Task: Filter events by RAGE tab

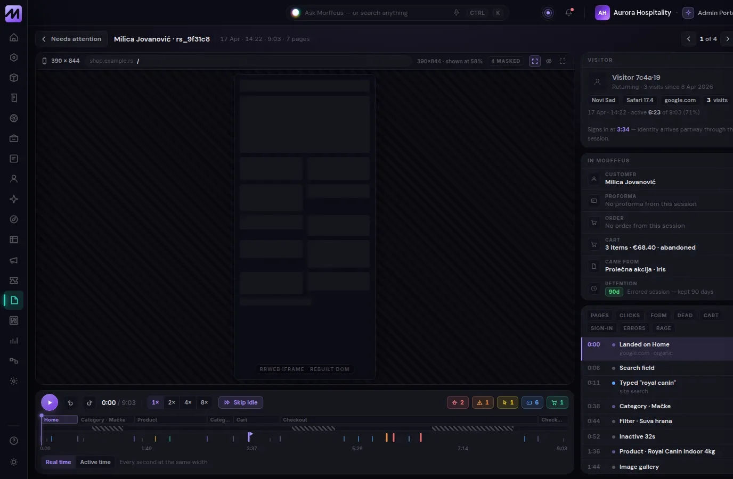Action: tap(664, 328)
